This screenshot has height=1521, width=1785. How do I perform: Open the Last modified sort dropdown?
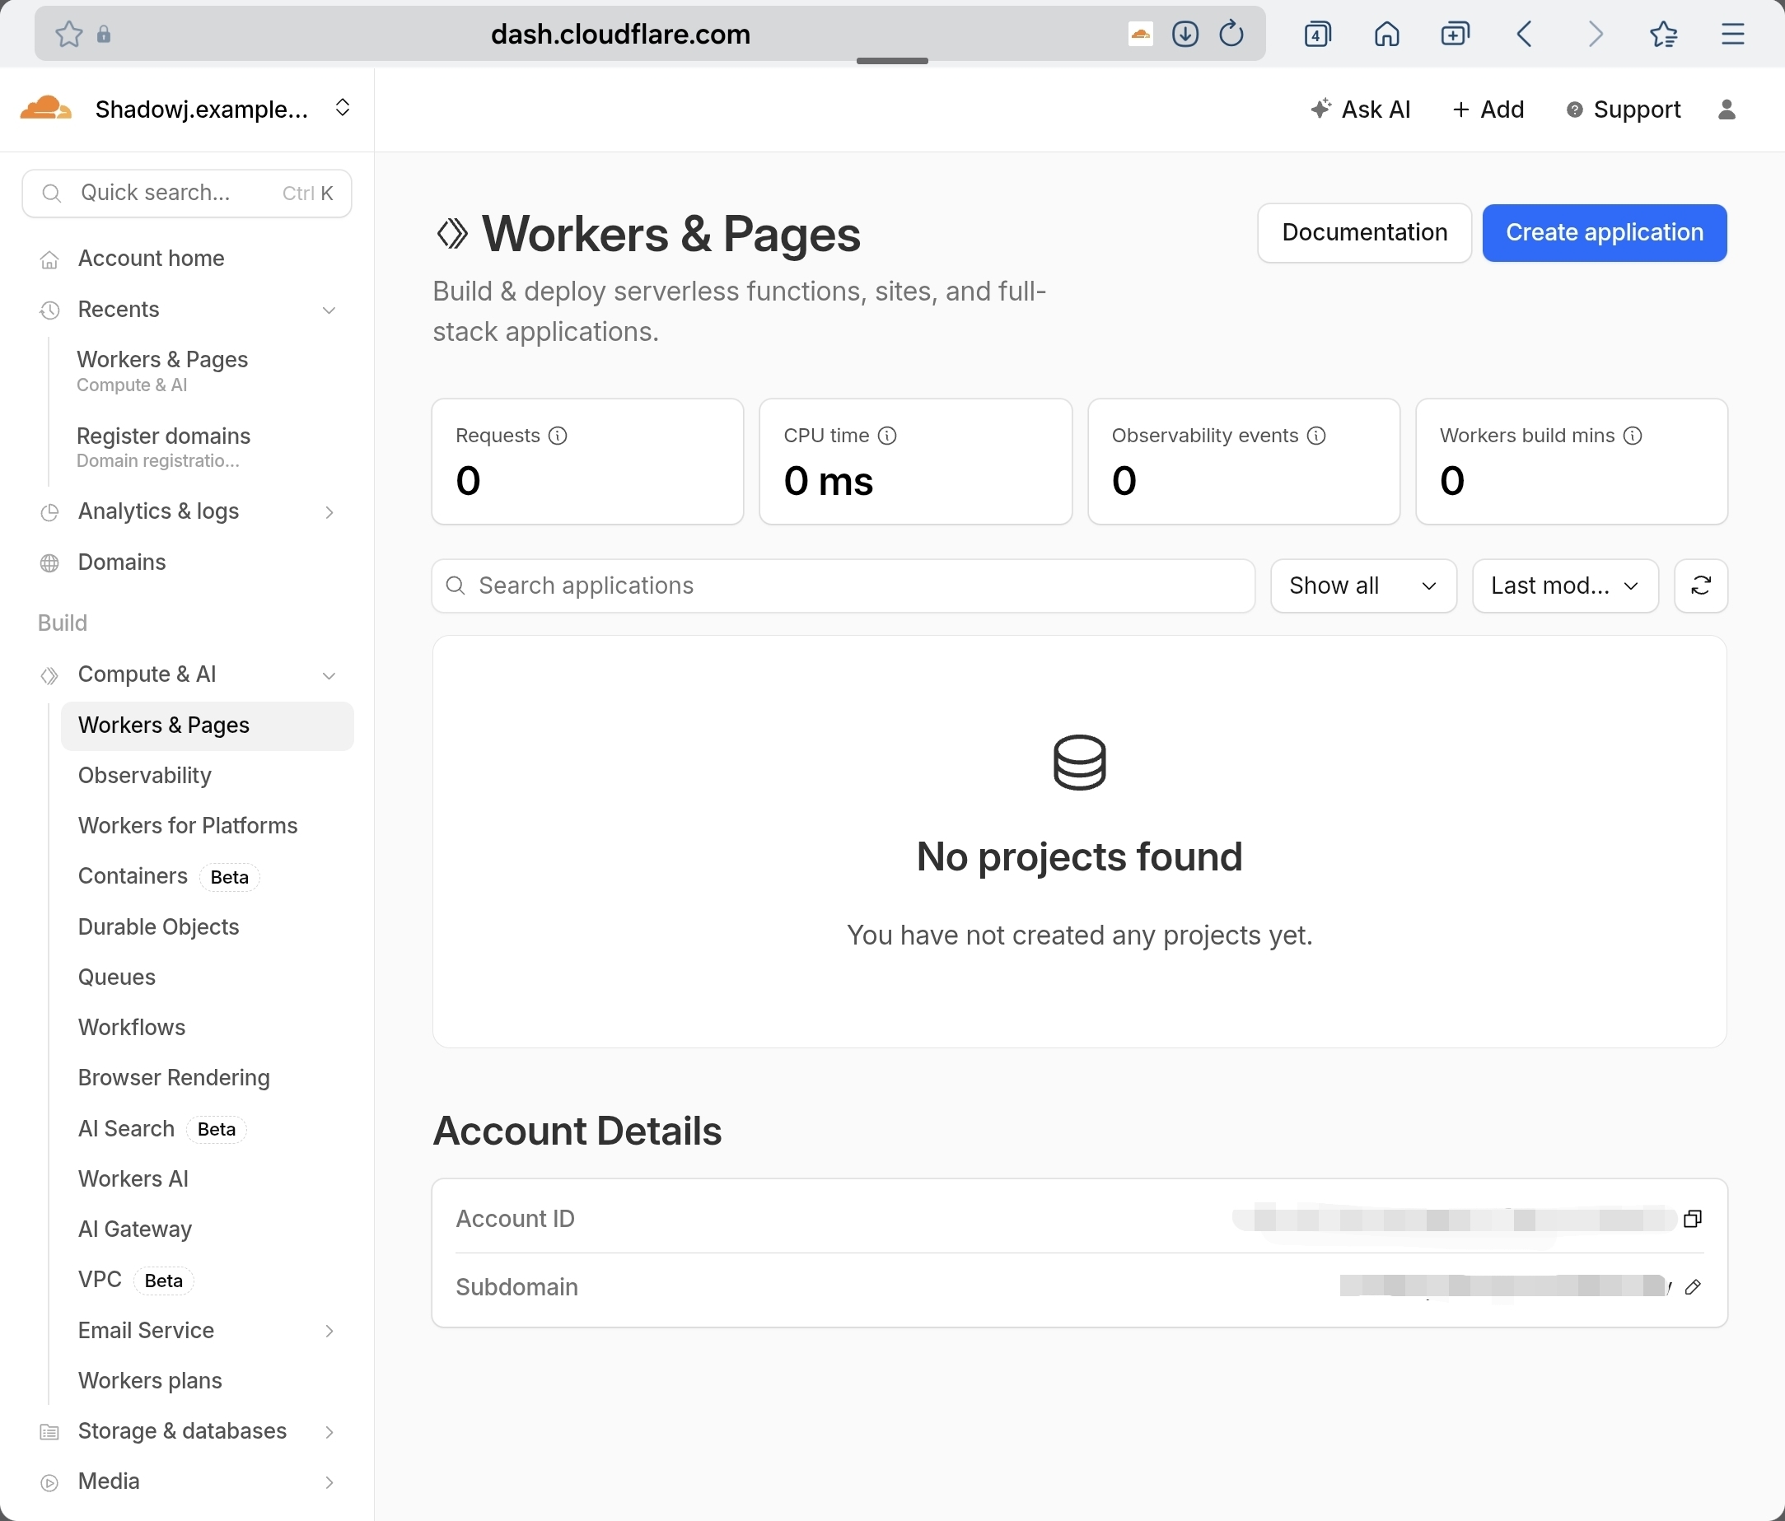pyautogui.click(x=1564, y=586)
